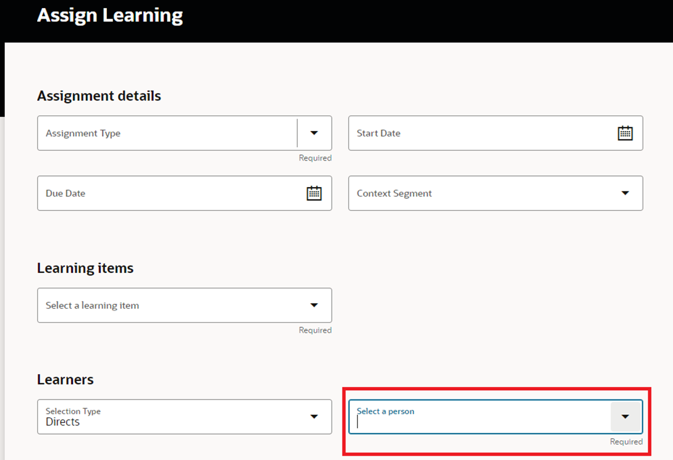Click the Required hint under Select a person

click(626, 441)
